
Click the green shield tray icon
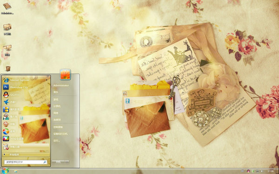[x=253, y=171]
